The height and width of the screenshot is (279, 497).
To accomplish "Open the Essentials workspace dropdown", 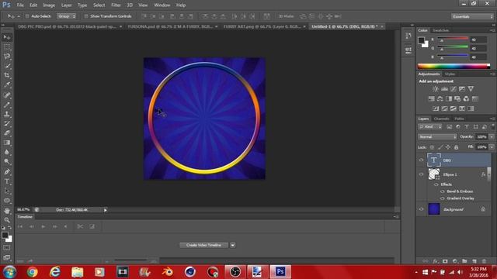I will click(x=472, y=16).
